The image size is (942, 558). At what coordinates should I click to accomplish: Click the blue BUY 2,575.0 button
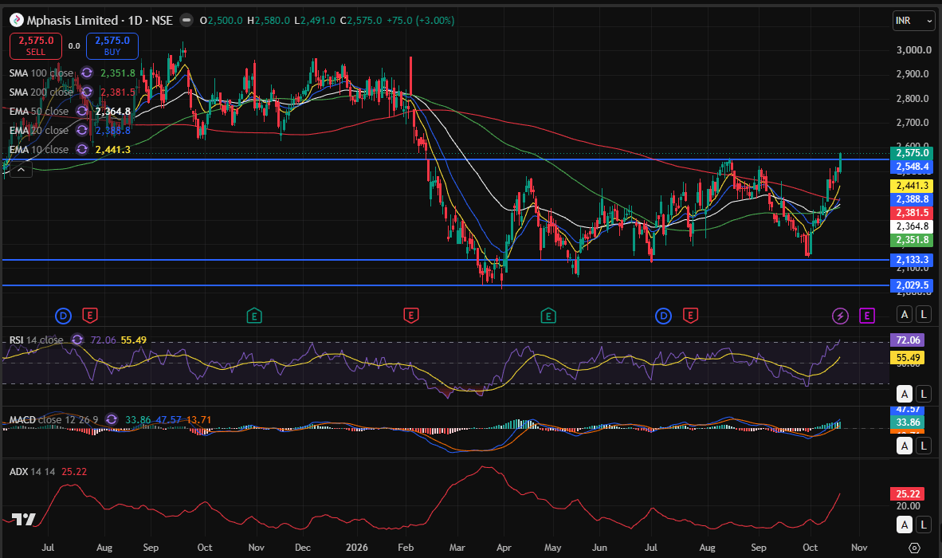(x=112, y=45)
